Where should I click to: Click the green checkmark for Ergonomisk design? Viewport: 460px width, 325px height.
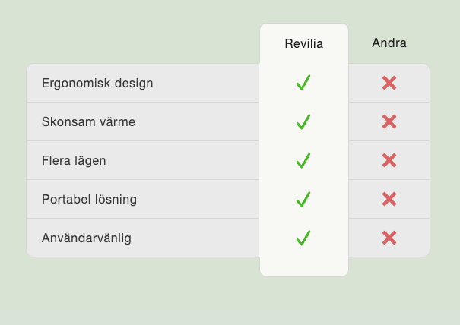[x=303, y=83]
